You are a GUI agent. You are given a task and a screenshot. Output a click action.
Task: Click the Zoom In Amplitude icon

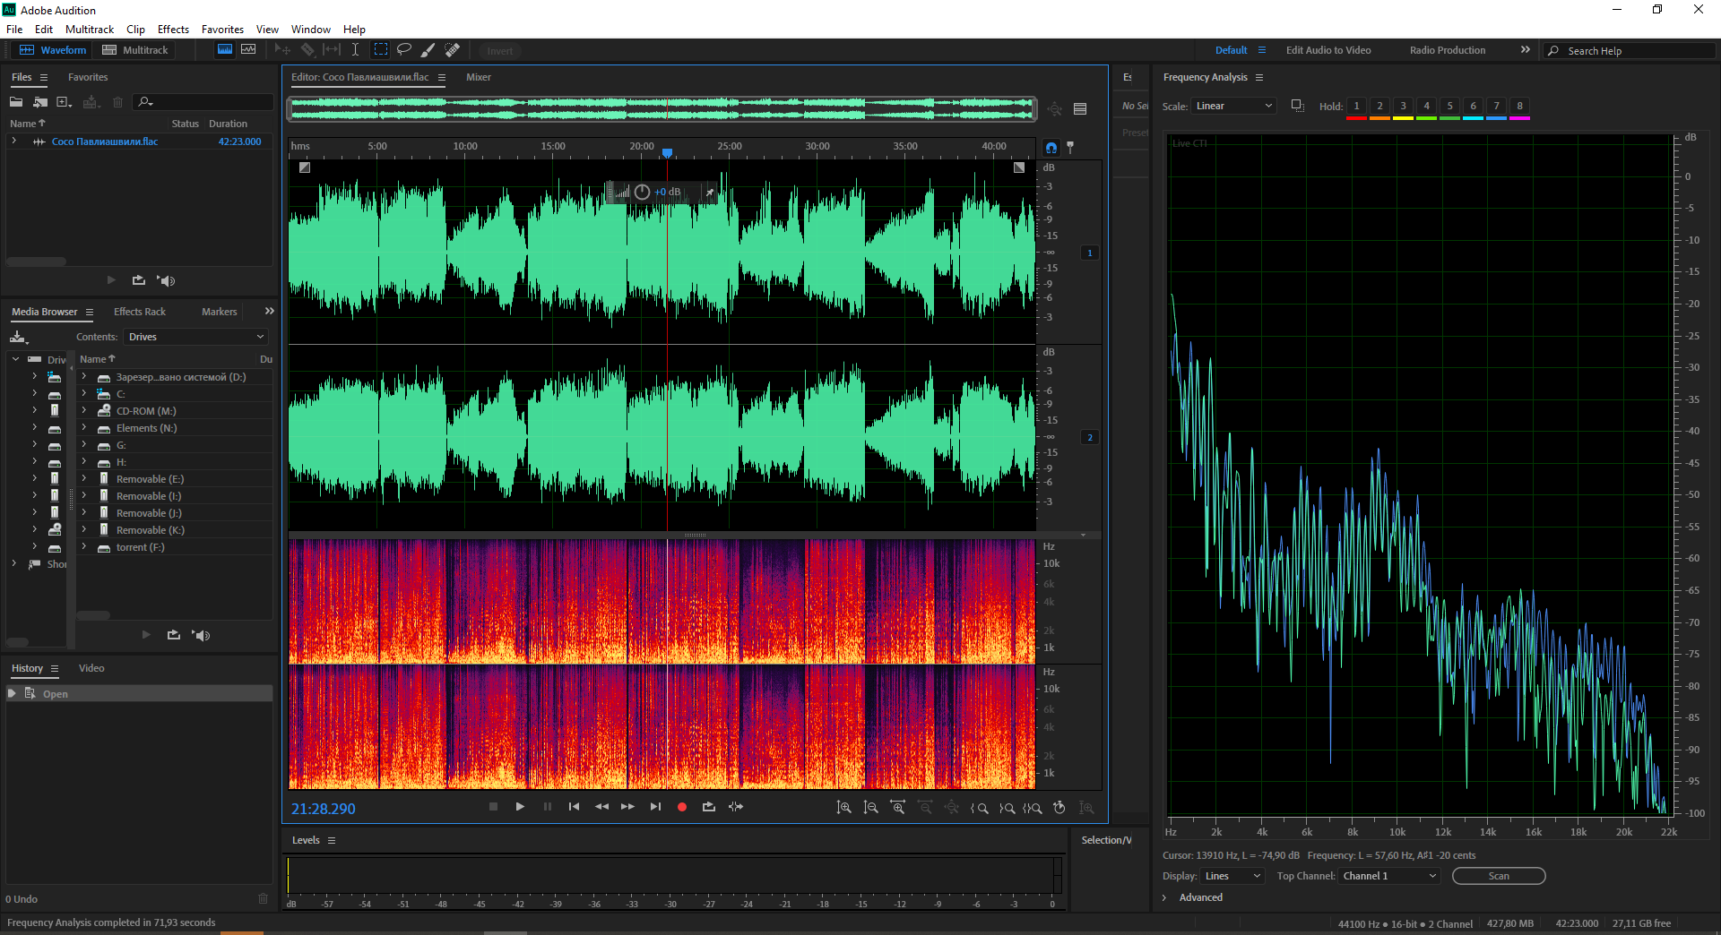843,808
